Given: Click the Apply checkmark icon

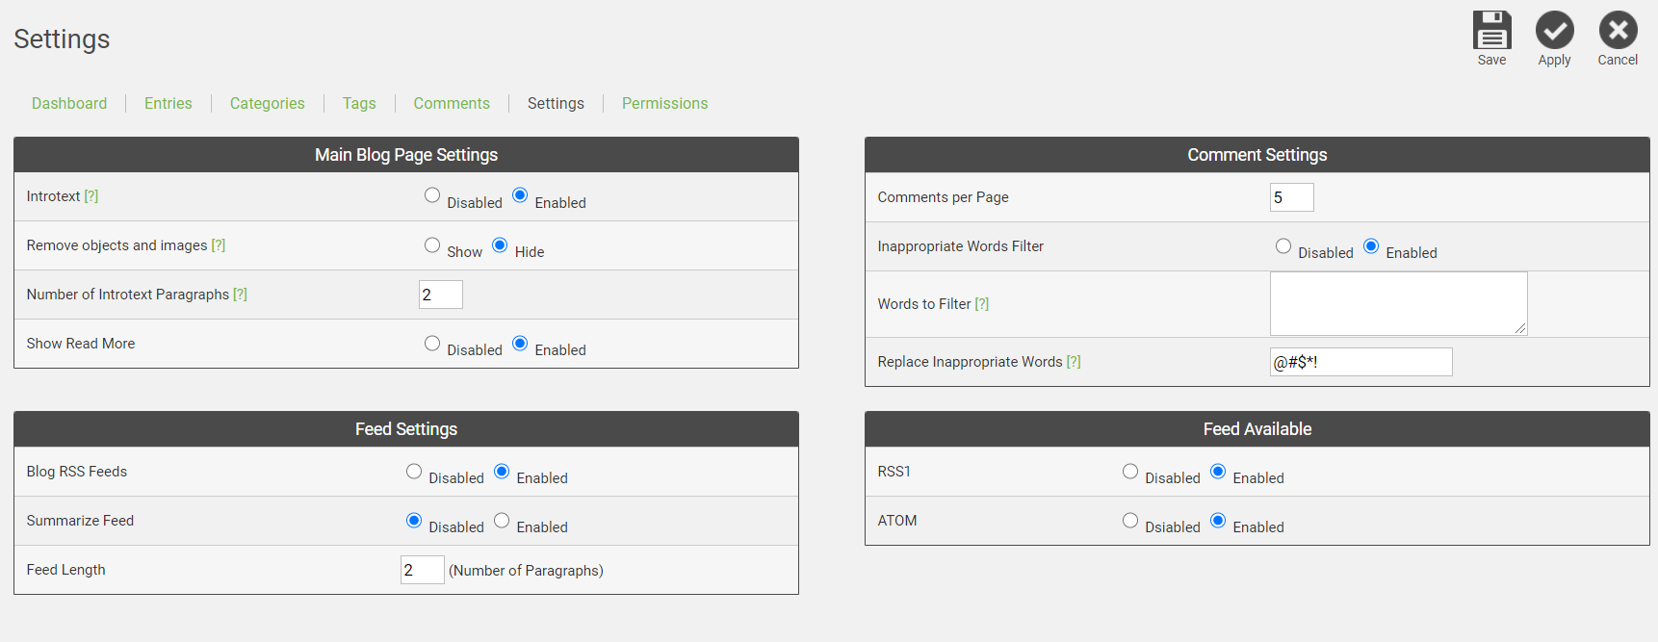Looking at the screenshot, I should [1554, 31].
